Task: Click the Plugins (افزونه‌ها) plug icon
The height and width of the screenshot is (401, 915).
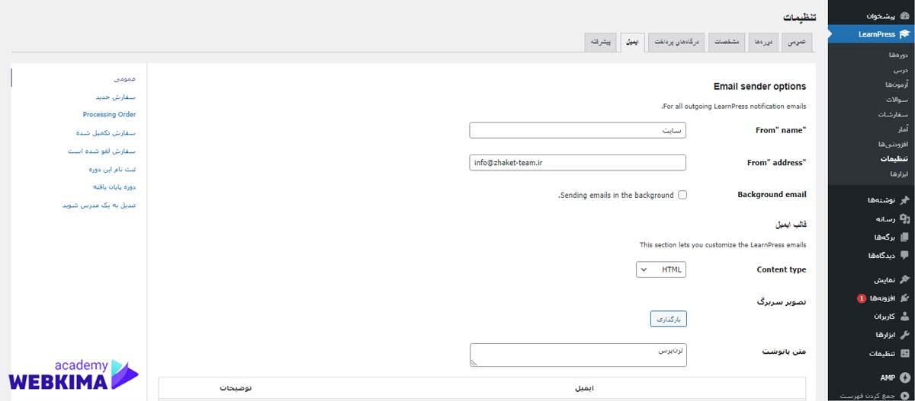Action: tap(904, 298)
